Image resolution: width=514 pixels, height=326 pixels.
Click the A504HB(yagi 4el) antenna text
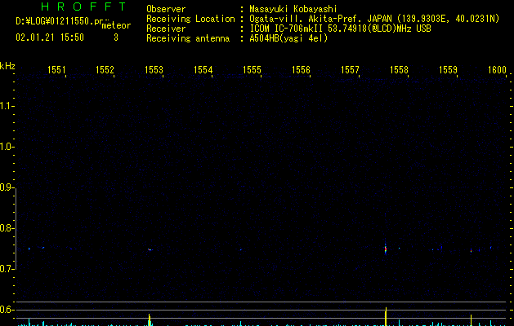pos(288,38)
